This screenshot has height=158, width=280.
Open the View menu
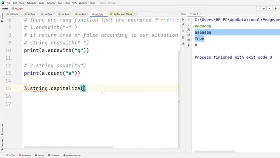point(21,3)
